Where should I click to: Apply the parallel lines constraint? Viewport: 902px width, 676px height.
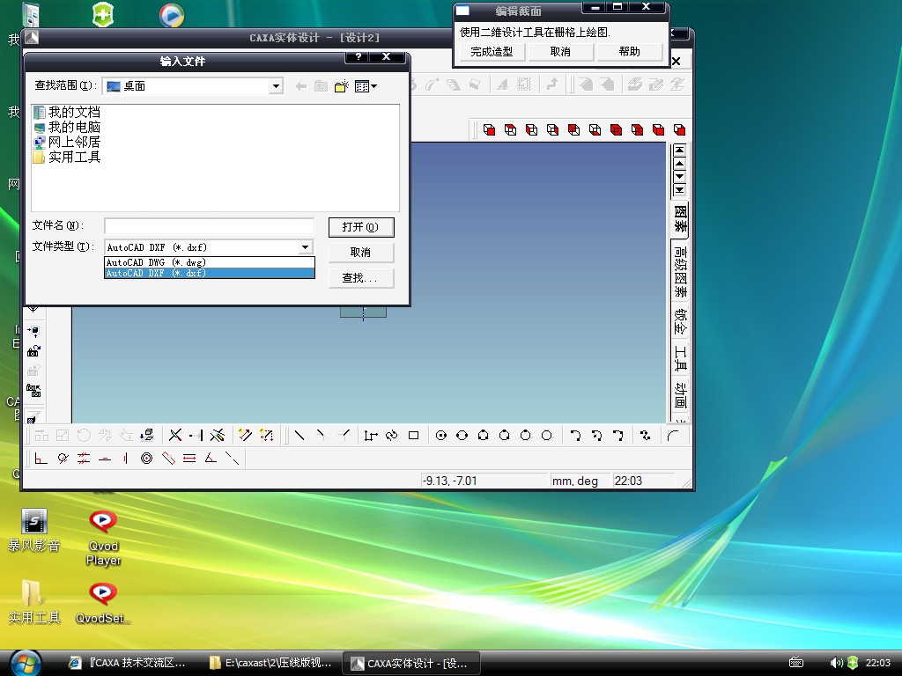[x=84, y=458]
